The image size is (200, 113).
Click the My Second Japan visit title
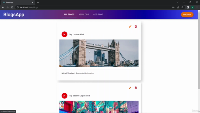point(80,96)
